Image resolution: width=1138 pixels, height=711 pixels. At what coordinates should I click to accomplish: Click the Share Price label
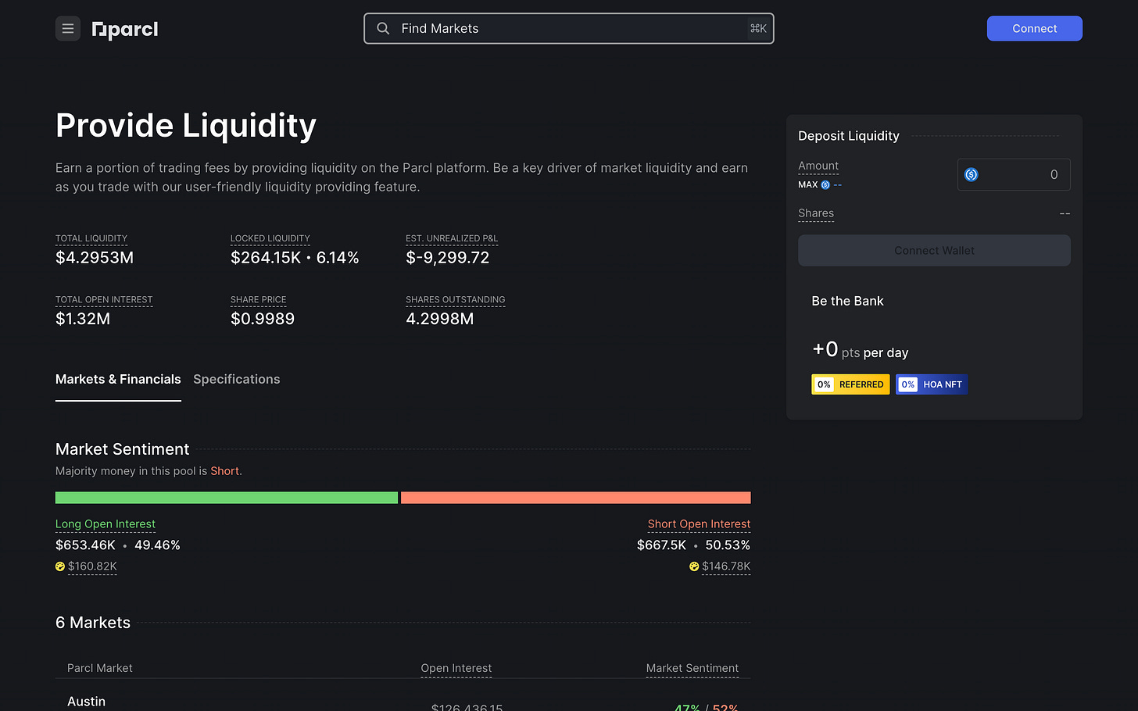(259, 300)
